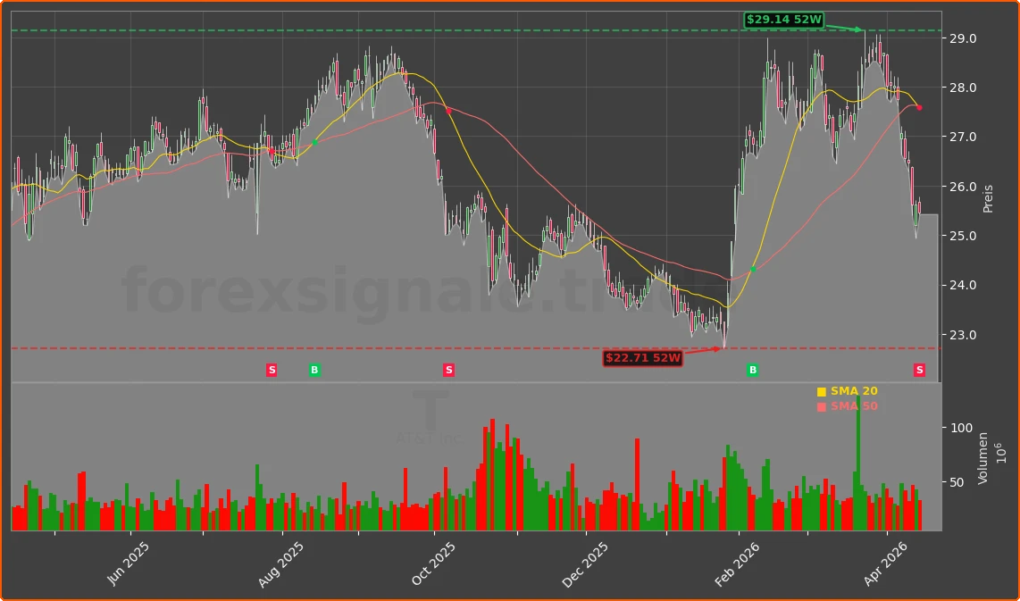Toggle visibility of the SMA 50 line
1020x601 pixels.
click(852, 405)
